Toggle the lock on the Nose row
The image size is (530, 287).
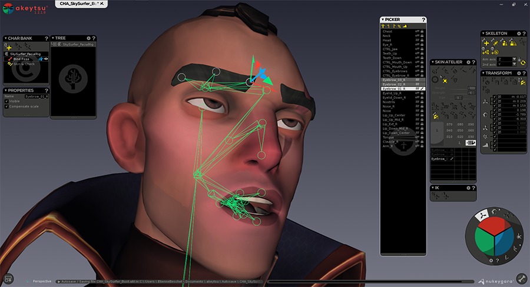tap(422, 111)
